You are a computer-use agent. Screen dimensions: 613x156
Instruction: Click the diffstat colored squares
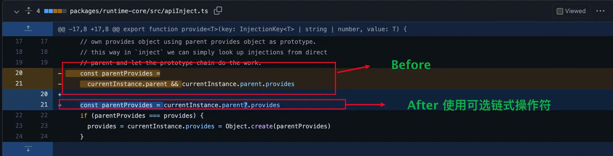[55, 11]
